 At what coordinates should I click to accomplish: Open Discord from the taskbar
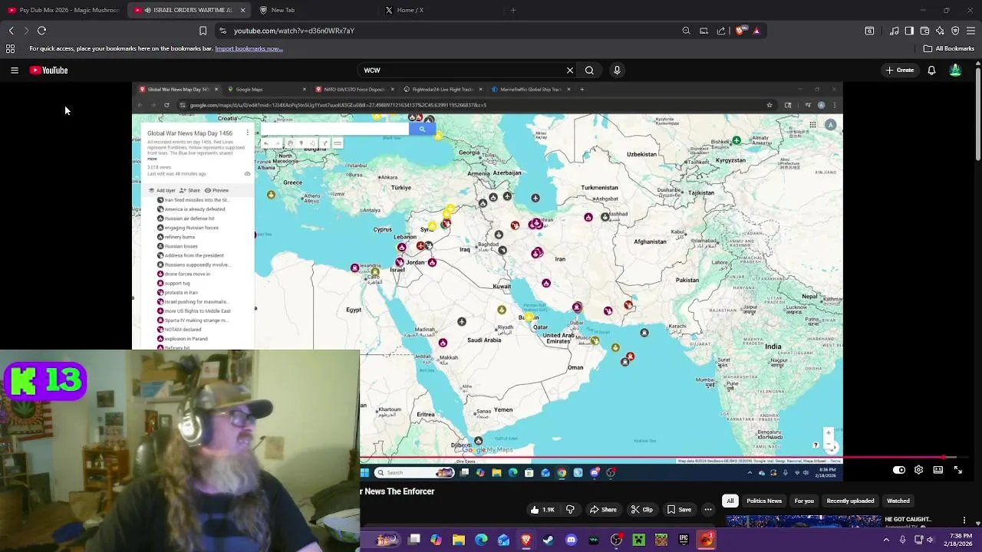click(x=571, y=540)
